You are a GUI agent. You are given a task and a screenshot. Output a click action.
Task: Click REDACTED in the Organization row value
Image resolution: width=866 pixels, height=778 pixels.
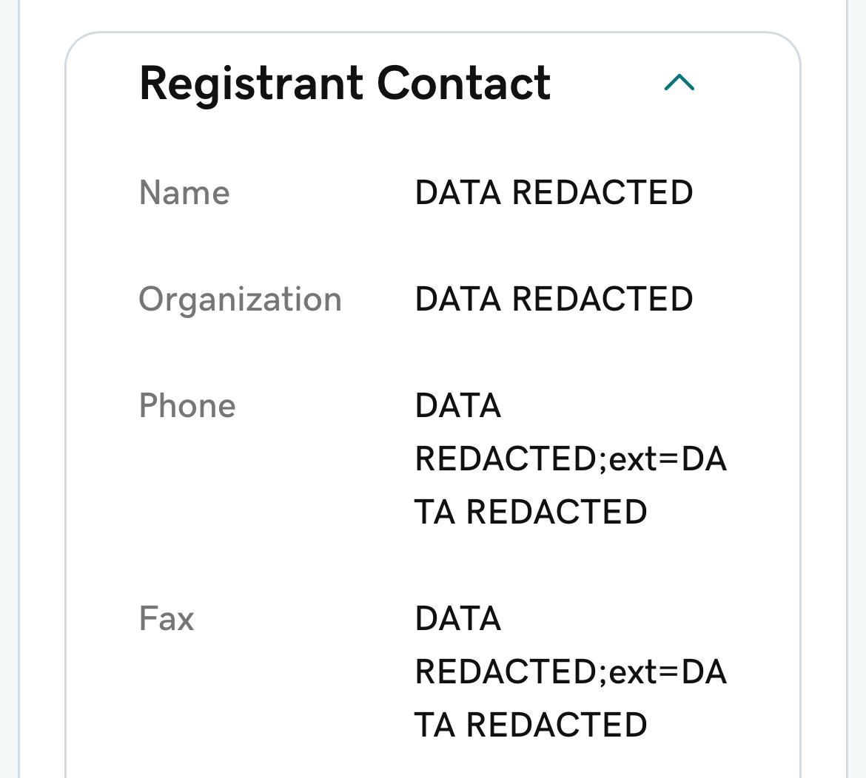click(x=602, y=300)
